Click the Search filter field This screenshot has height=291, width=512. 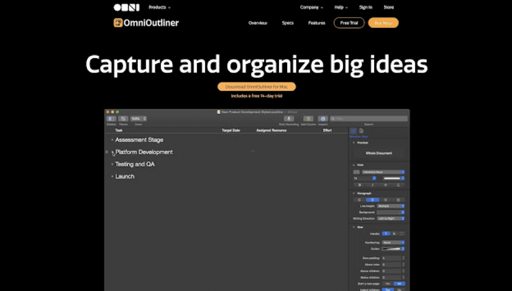click(x=369, y=119)
